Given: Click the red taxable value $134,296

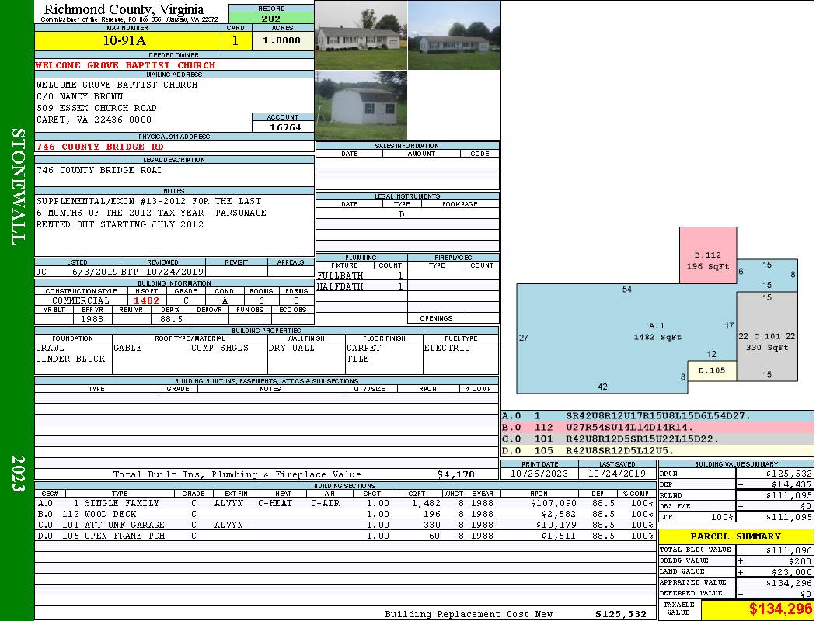Looking at the screenshot, I should [757, 609].
